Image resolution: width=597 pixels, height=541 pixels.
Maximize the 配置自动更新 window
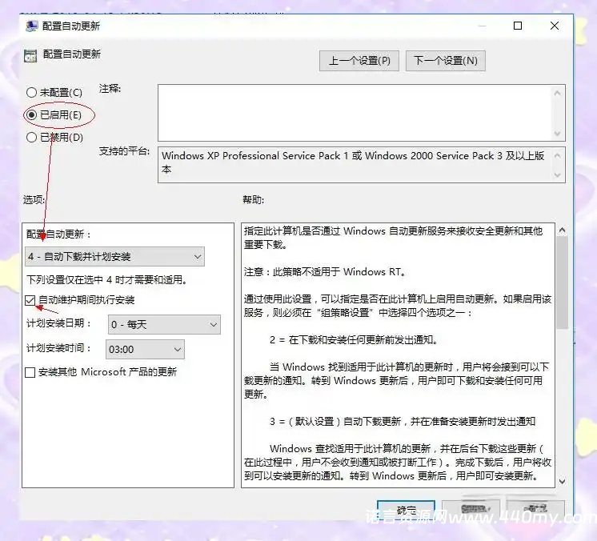coord(518,26)
